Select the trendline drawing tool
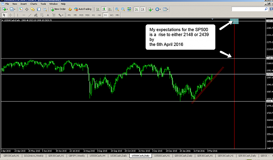 pos(30,15)
